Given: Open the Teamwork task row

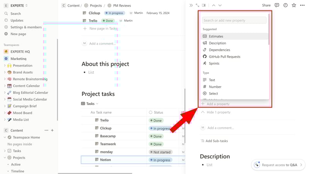Looking at the screenshot, I should 108,144.
